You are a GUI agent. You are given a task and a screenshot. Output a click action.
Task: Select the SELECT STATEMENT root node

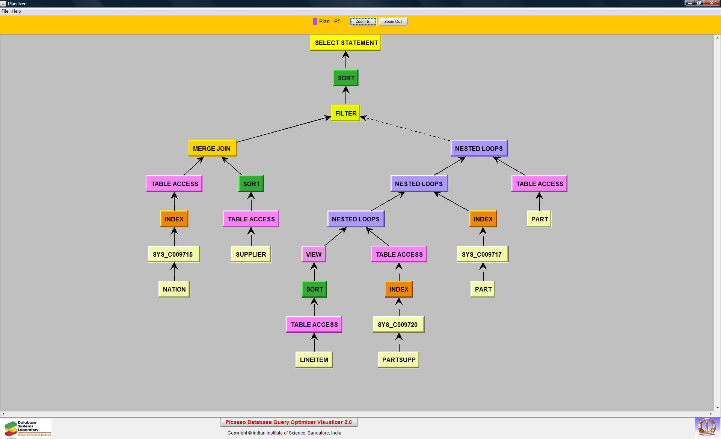(x=346, y=43)
